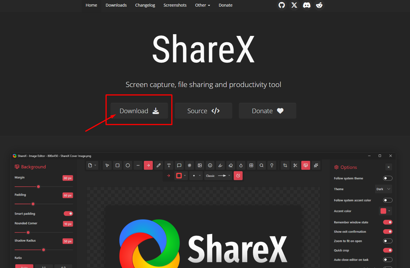Open the ShareX GitHub page icon

click(282, 5)
